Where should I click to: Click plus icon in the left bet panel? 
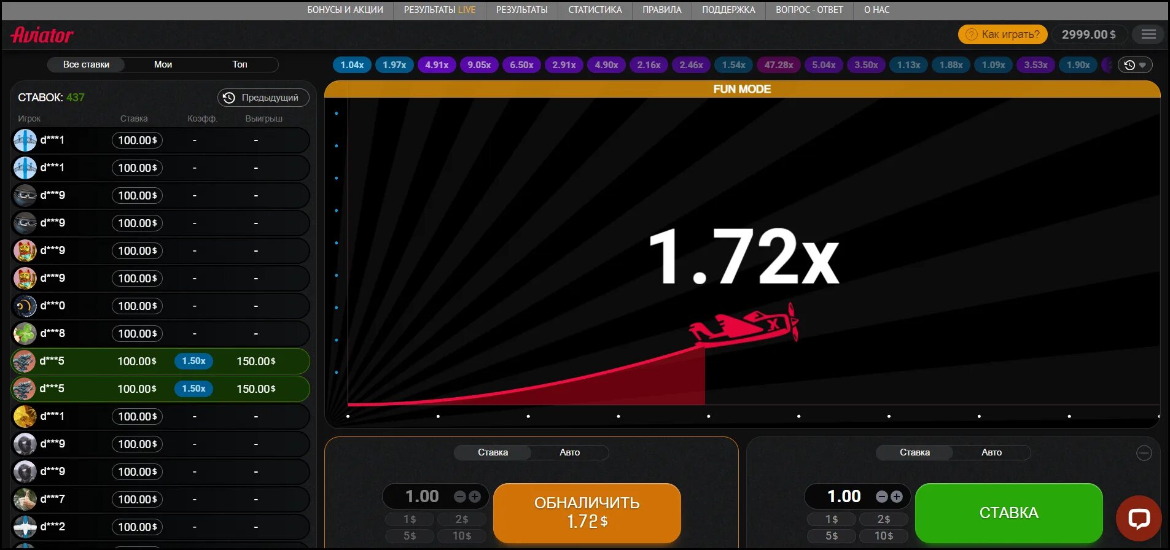click(475, 496)
